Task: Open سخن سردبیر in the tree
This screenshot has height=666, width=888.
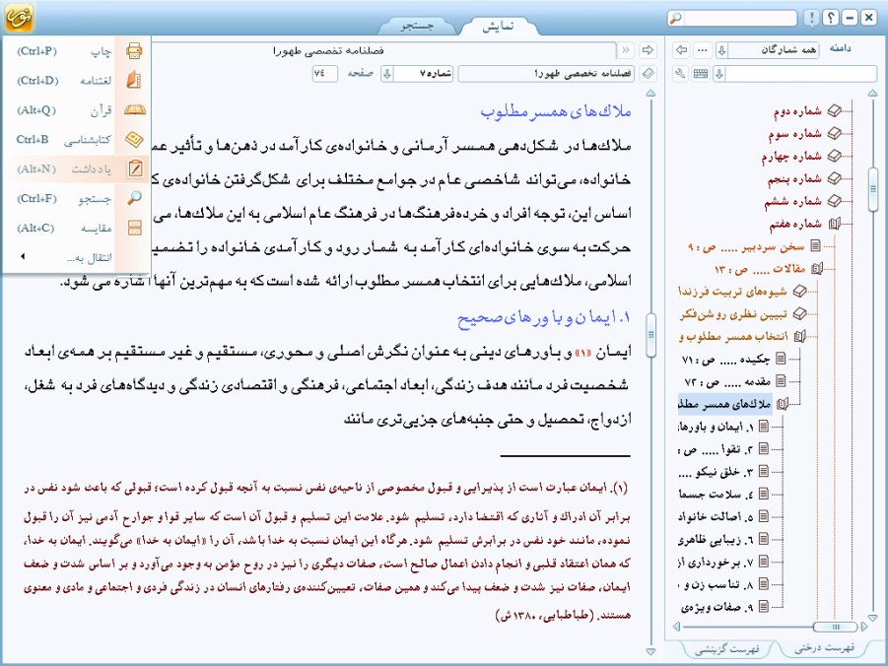Action: (746, 246)
